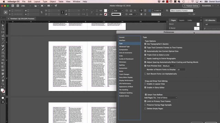Uncheck Type Tool Converts Frames to Text Frames

145,48
